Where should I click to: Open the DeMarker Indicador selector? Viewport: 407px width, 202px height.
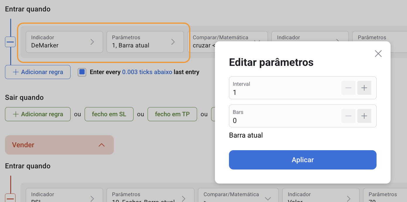click(64, 42)
